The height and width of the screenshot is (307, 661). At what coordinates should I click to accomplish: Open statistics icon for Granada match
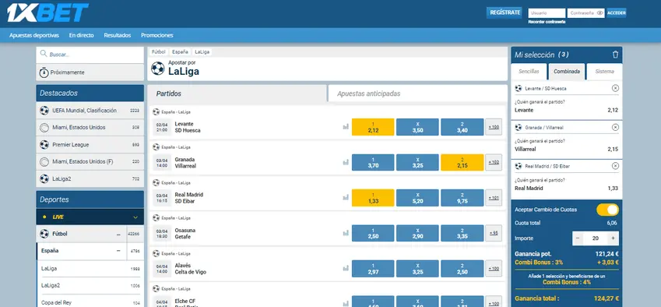pos(346,162)
